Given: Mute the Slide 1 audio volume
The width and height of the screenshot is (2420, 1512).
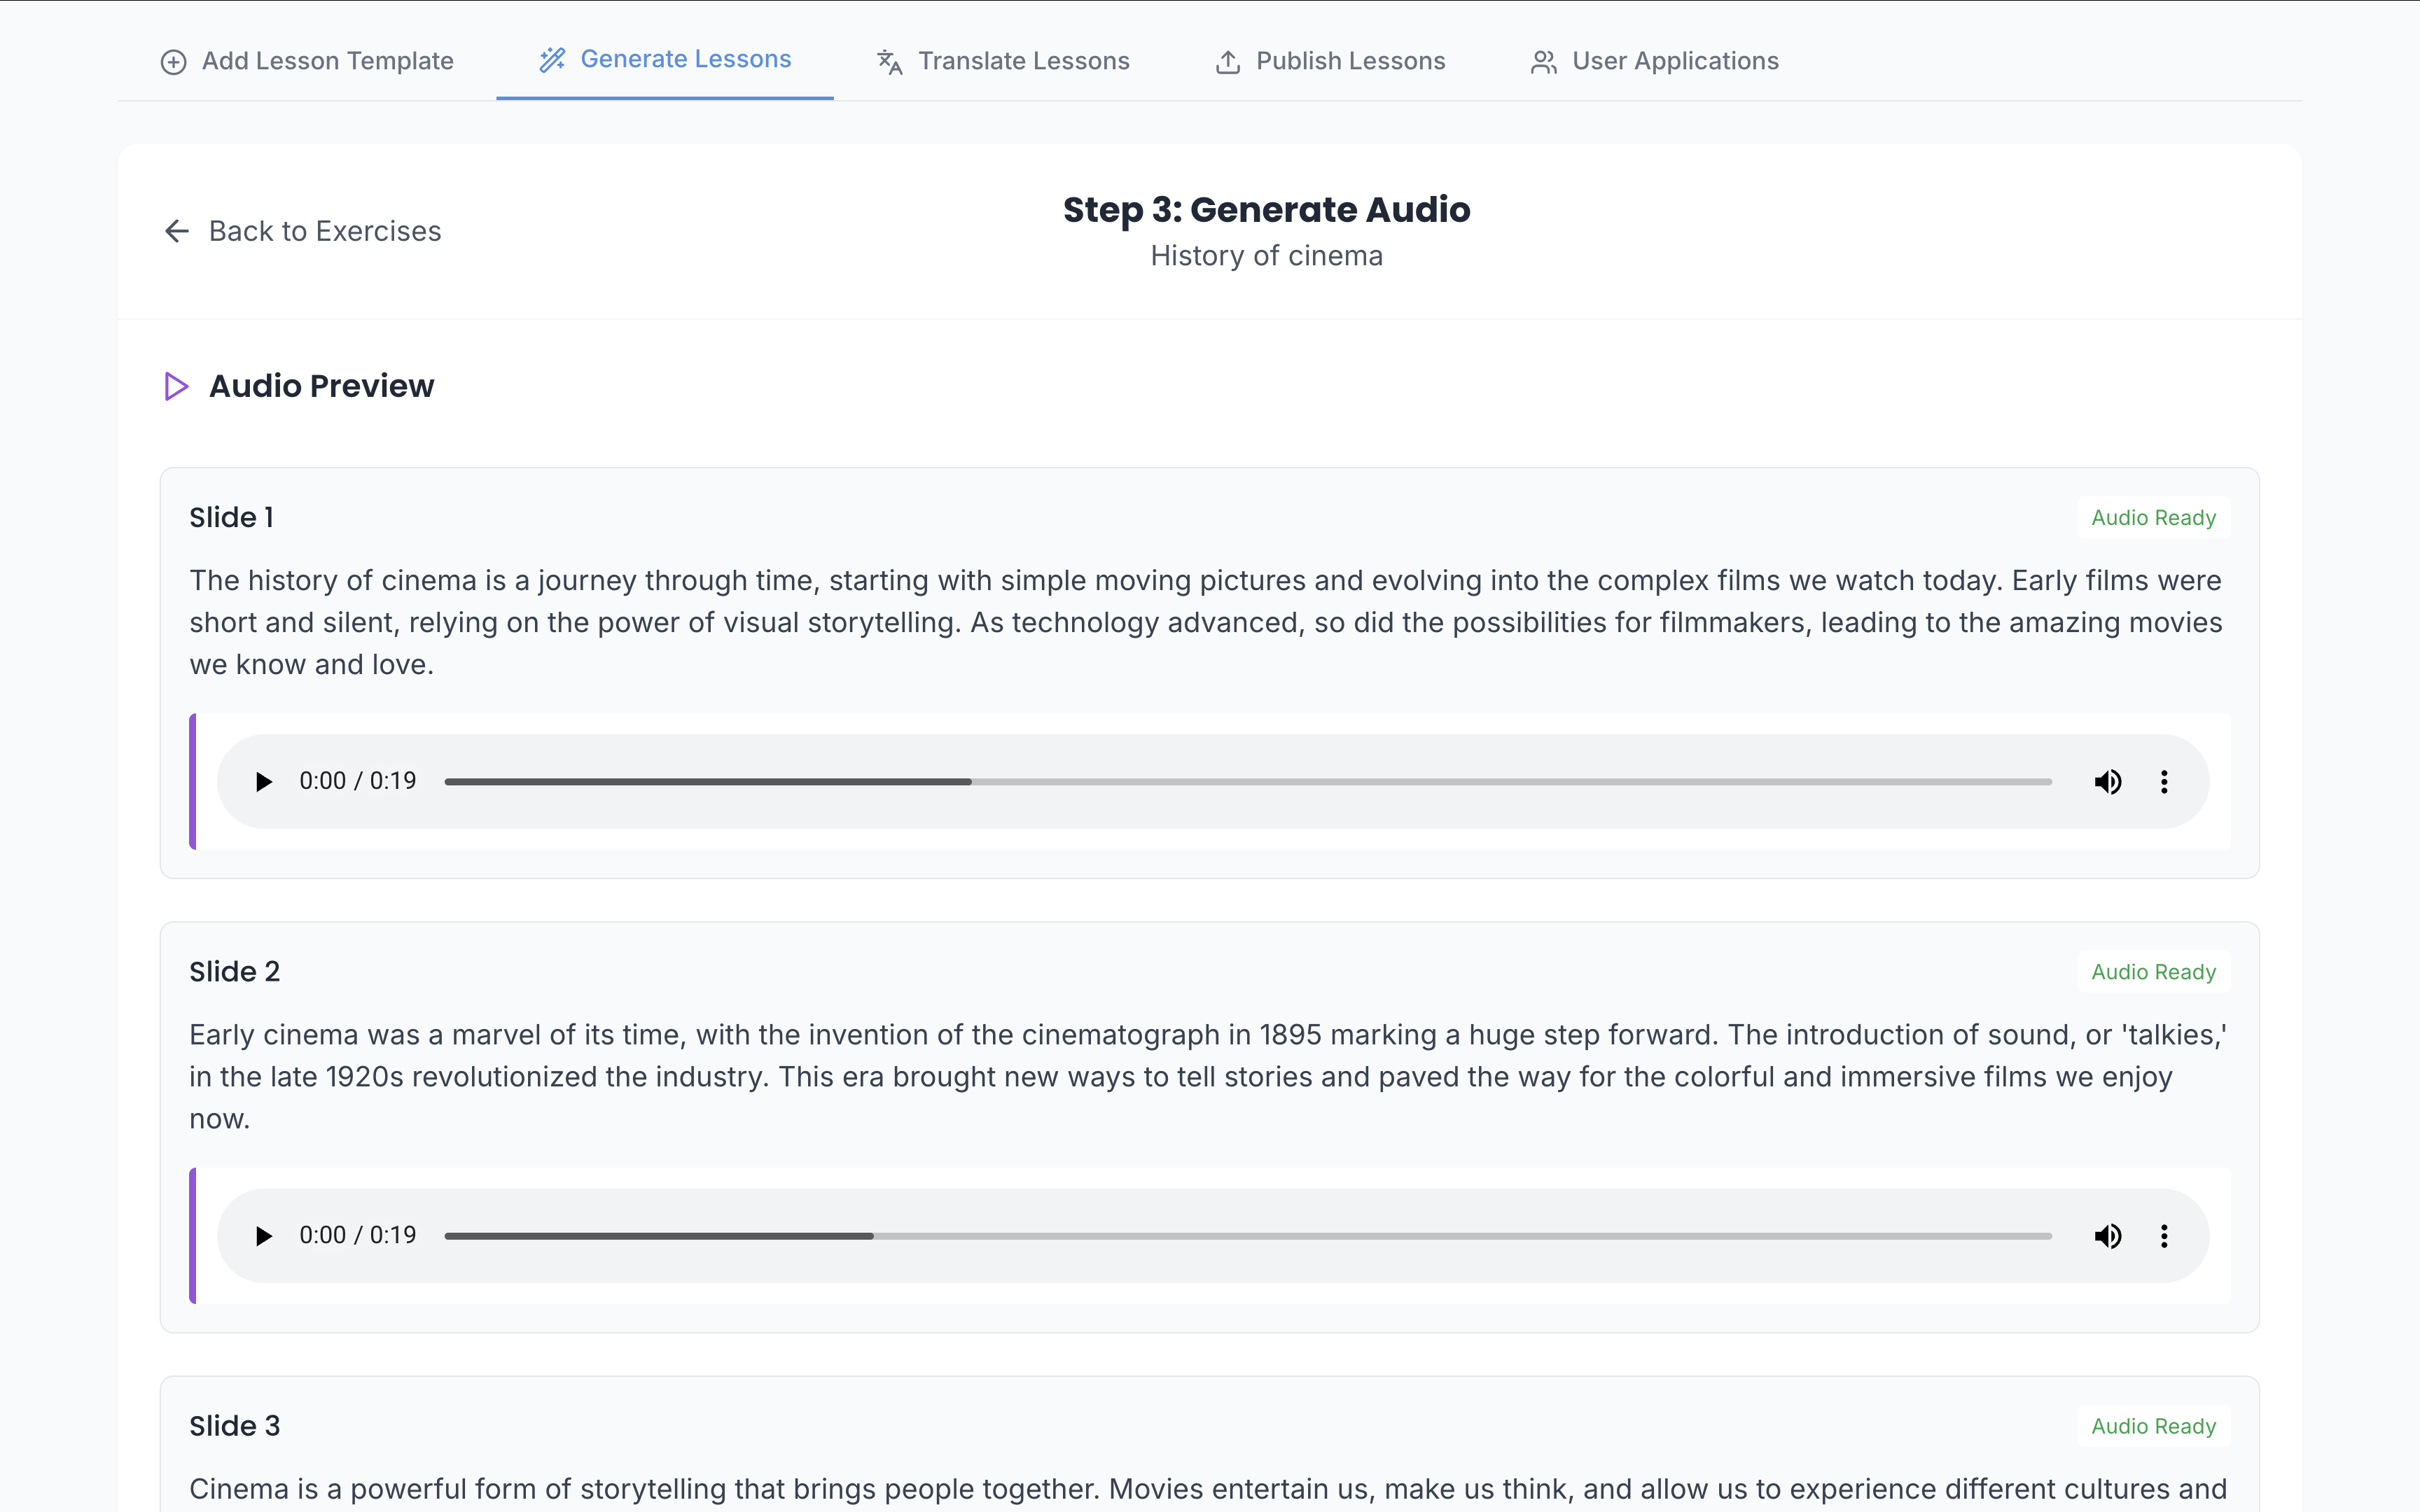Looking at the screenshot, I should pos(2107,781).
